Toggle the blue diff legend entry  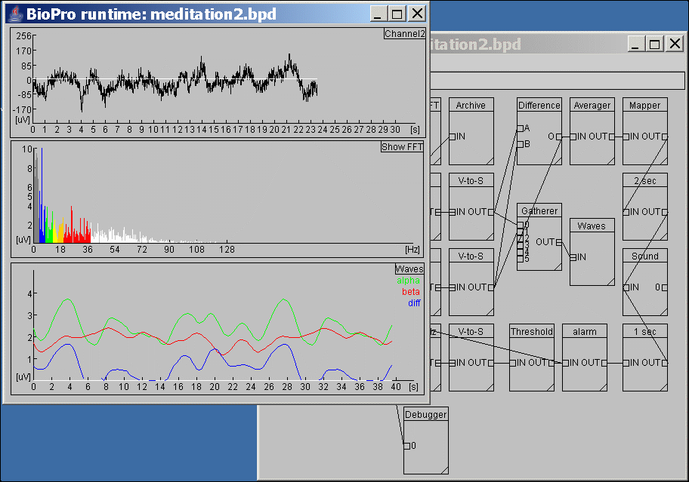click(x=414, y=302)
